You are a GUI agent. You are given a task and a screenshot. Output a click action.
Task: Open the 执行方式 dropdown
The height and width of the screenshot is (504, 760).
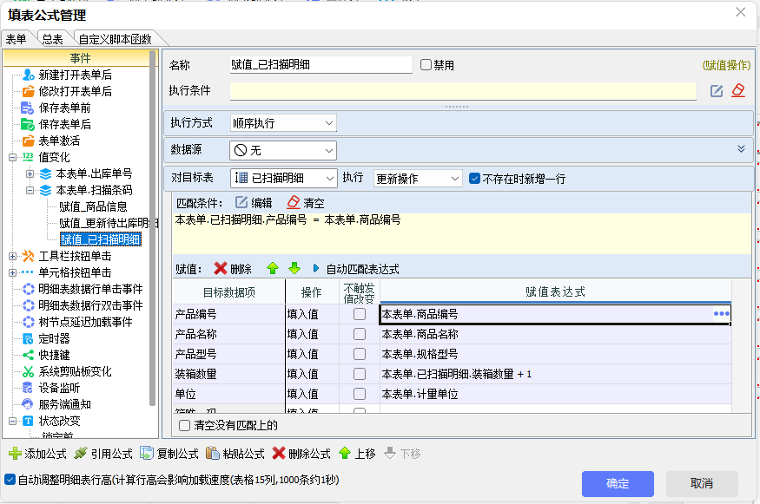point(283,123)
